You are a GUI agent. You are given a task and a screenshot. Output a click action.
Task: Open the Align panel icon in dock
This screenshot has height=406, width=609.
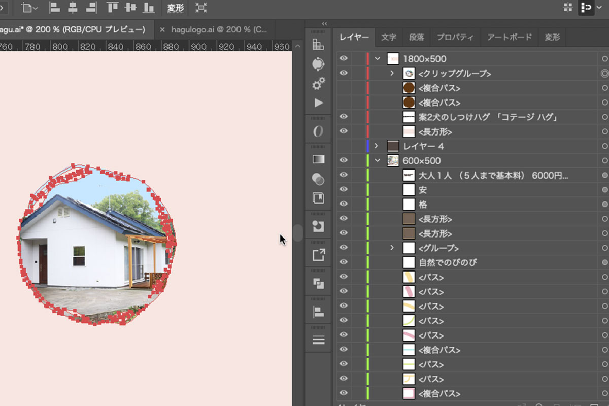click(x=318, y=312)
